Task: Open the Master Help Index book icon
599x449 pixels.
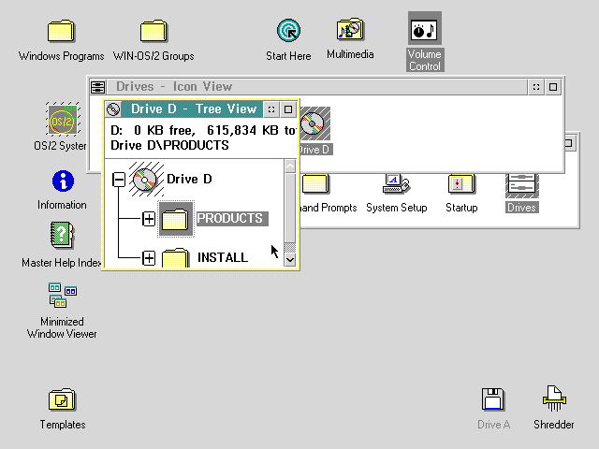Action: [x=62, y=235]
